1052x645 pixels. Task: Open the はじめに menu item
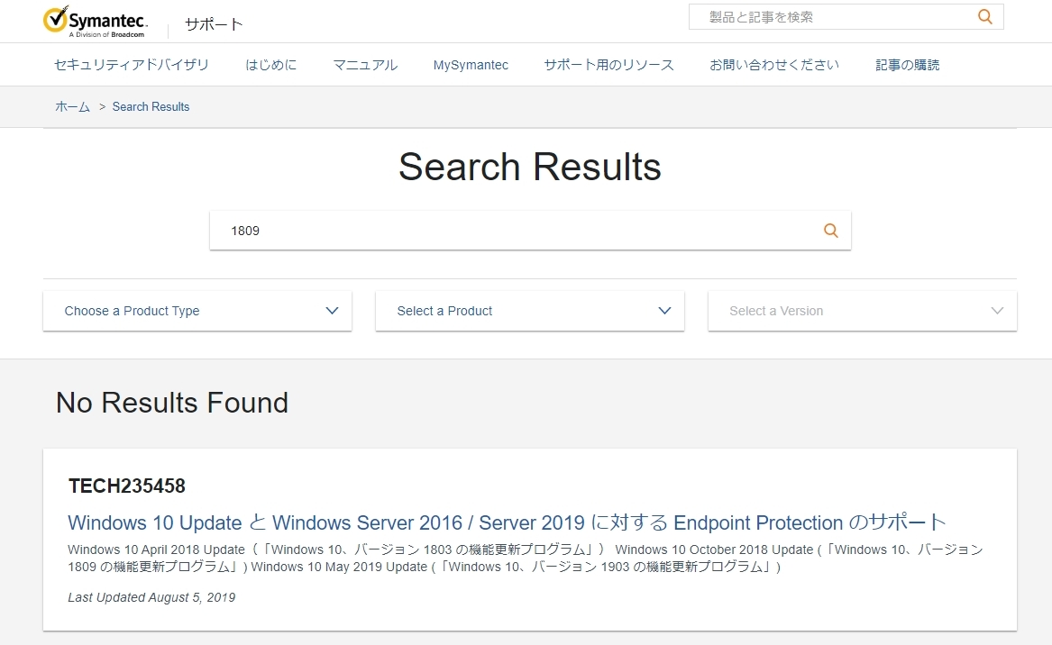[x=271, y=65]
